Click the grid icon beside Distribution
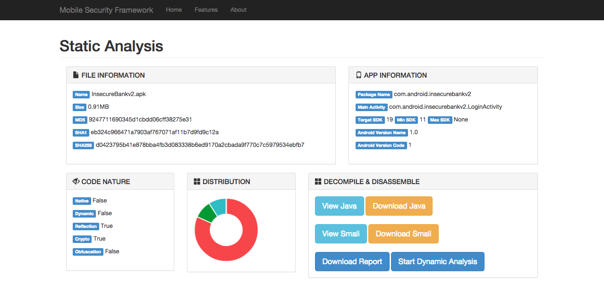 tap(197, 181)
